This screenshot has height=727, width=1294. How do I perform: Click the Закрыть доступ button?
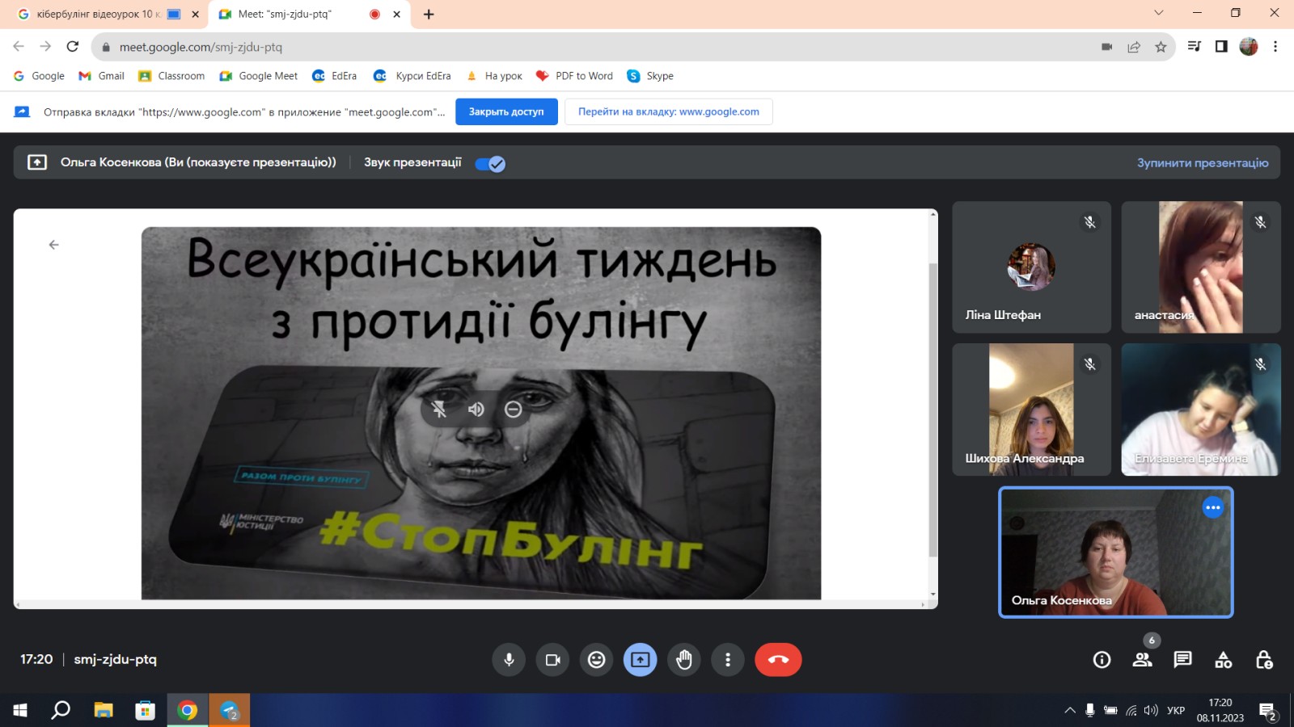[506, 111]
